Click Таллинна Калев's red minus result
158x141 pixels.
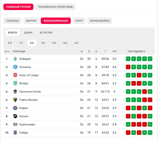click(x=145, y=92)
